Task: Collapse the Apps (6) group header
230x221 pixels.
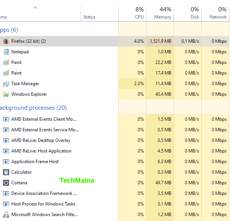Action: tap(9, 30)
